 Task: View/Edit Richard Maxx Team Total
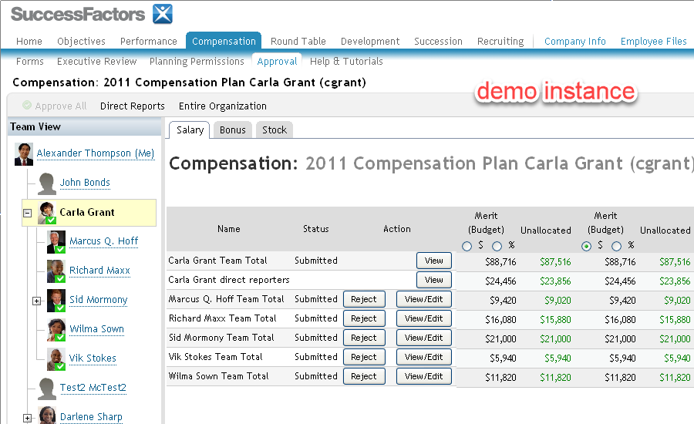pos(423,318)
